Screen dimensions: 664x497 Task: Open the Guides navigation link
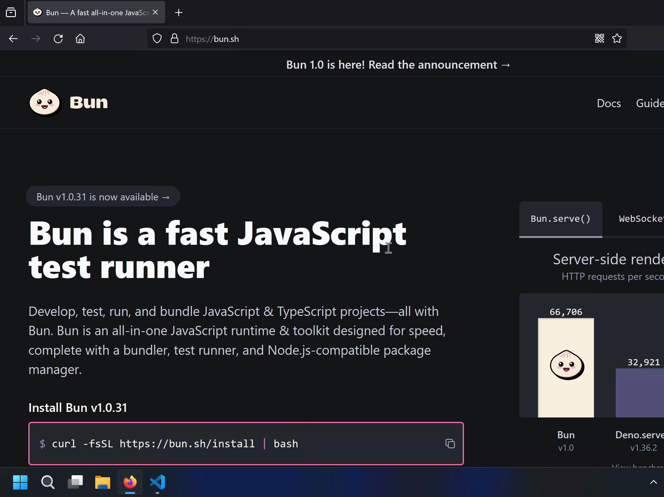(x=650, y=103)
